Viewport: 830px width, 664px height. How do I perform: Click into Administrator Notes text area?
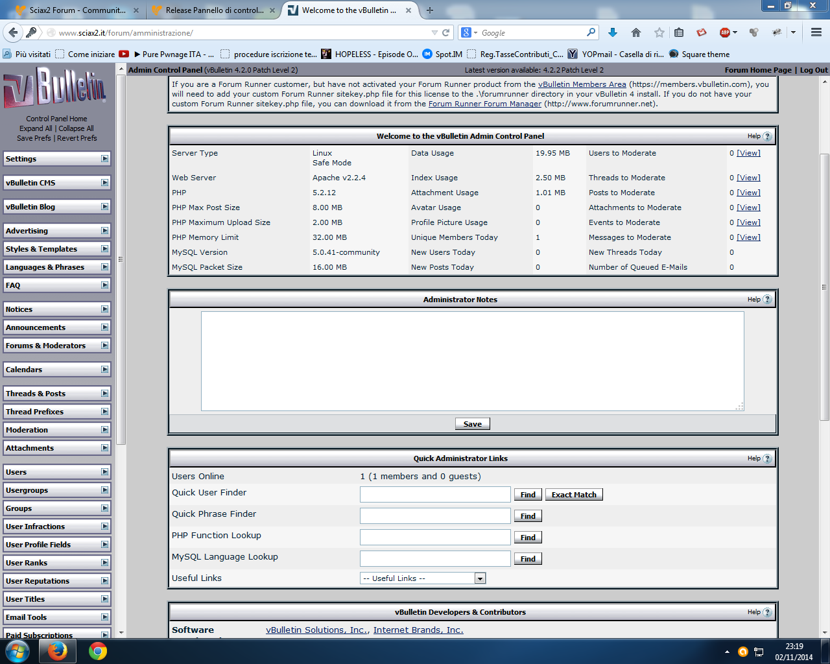[x=473, y=361]
